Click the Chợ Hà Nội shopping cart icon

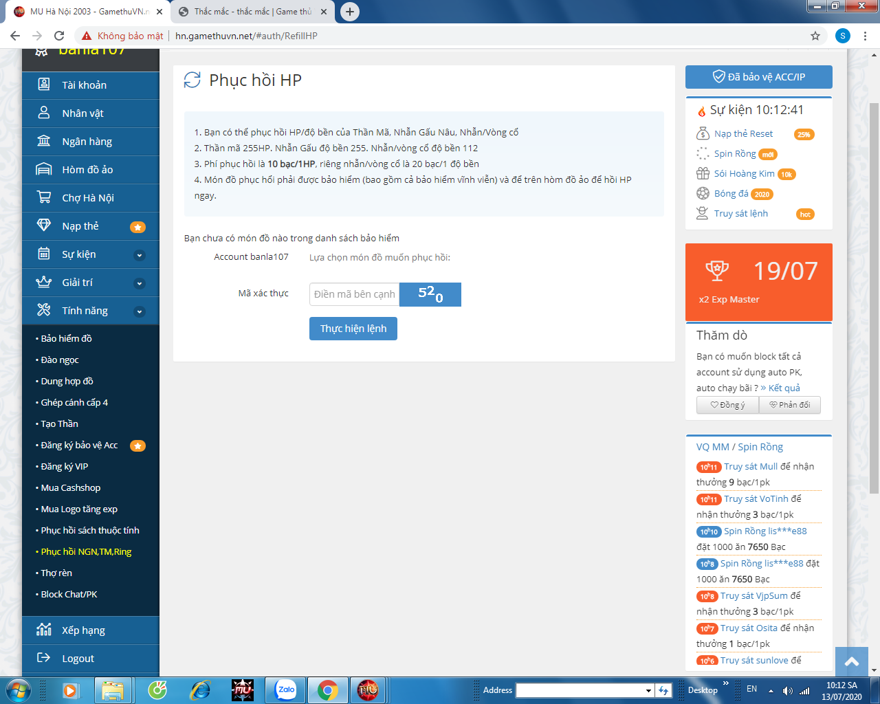[x=44, y=197]
